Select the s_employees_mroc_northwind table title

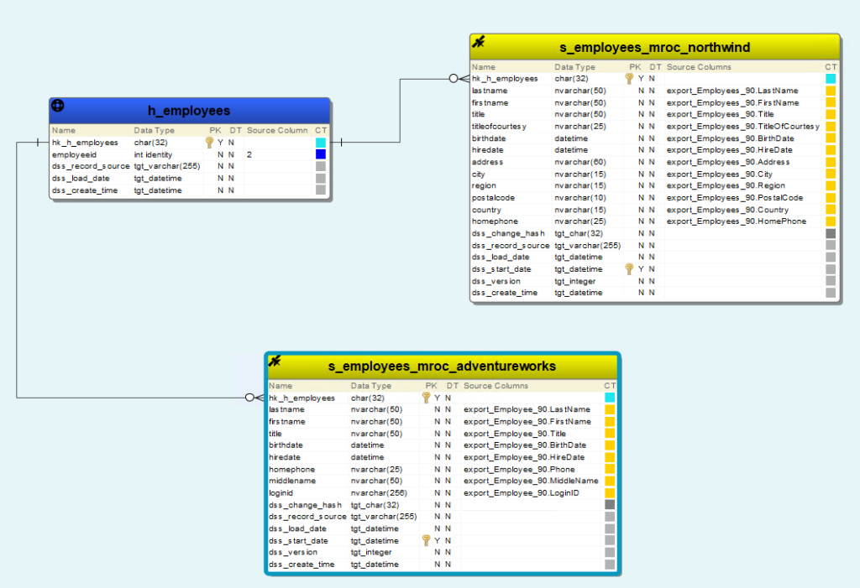tap(655, 48)
